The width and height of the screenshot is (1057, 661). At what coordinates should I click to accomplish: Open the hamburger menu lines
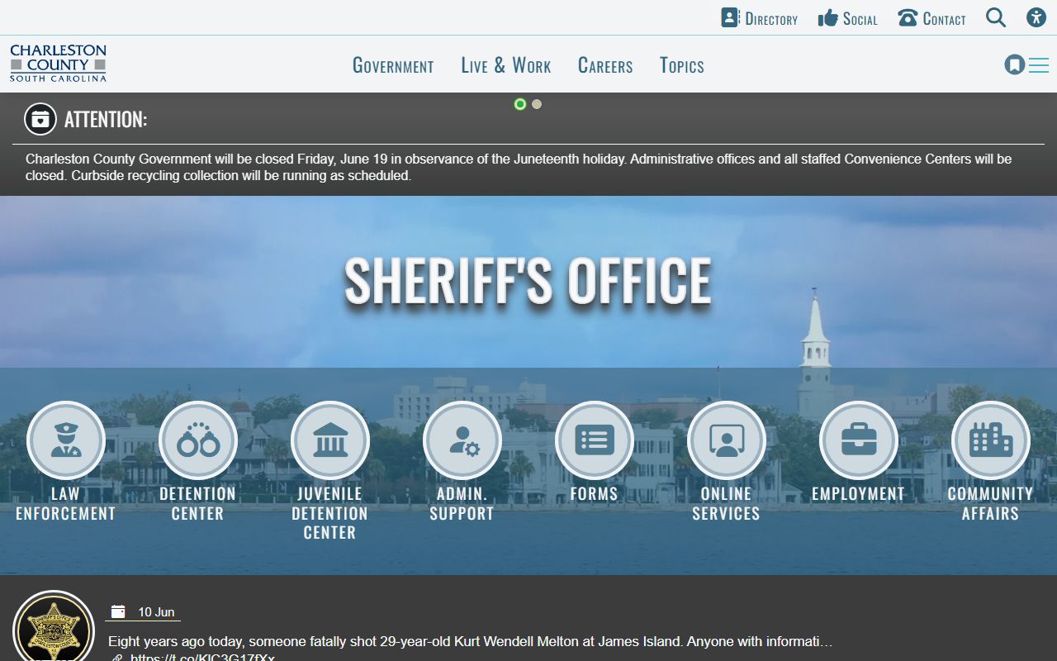[1039, 65]
